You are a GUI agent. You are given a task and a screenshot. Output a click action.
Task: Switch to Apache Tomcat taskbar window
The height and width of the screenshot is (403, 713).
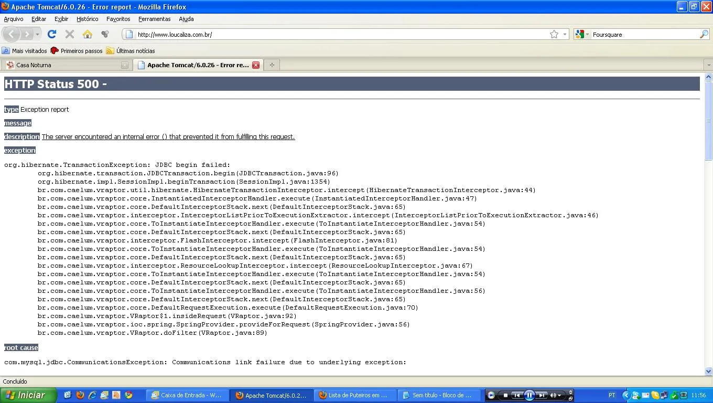272,395
